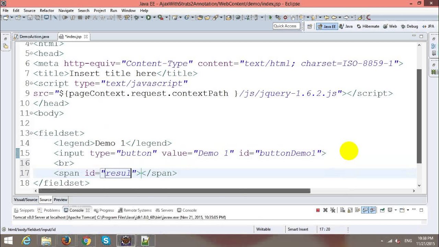Image resolution: width=439 pixels, height=247 pixels.
Task: Open Firefox from the taskbar
Action: tap(66, 240)
